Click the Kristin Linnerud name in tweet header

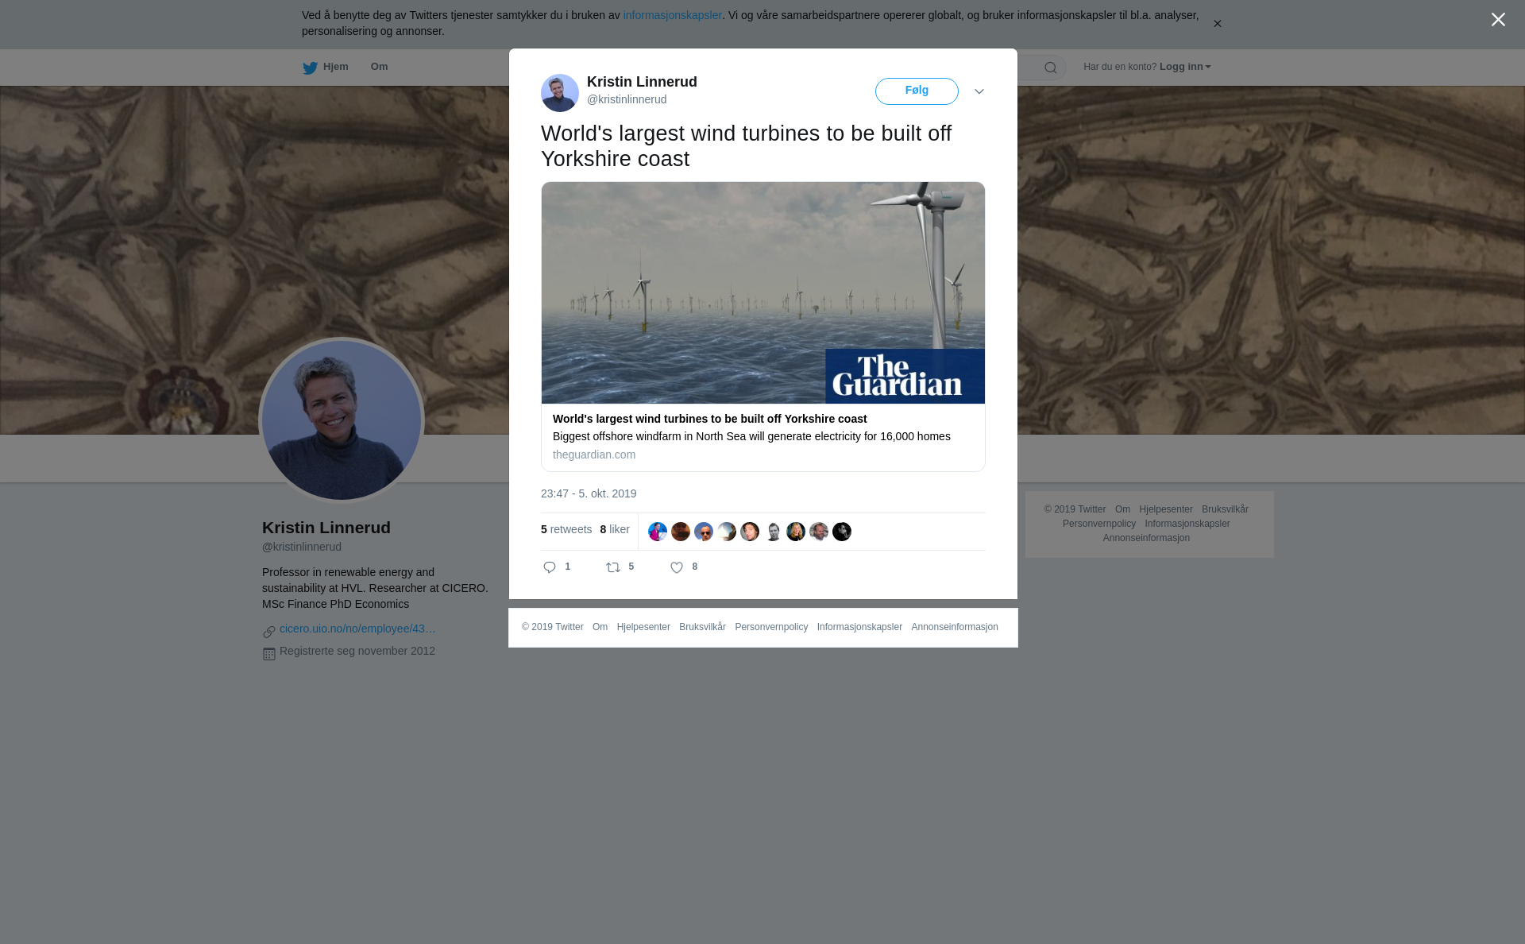(x=642, y=82)
